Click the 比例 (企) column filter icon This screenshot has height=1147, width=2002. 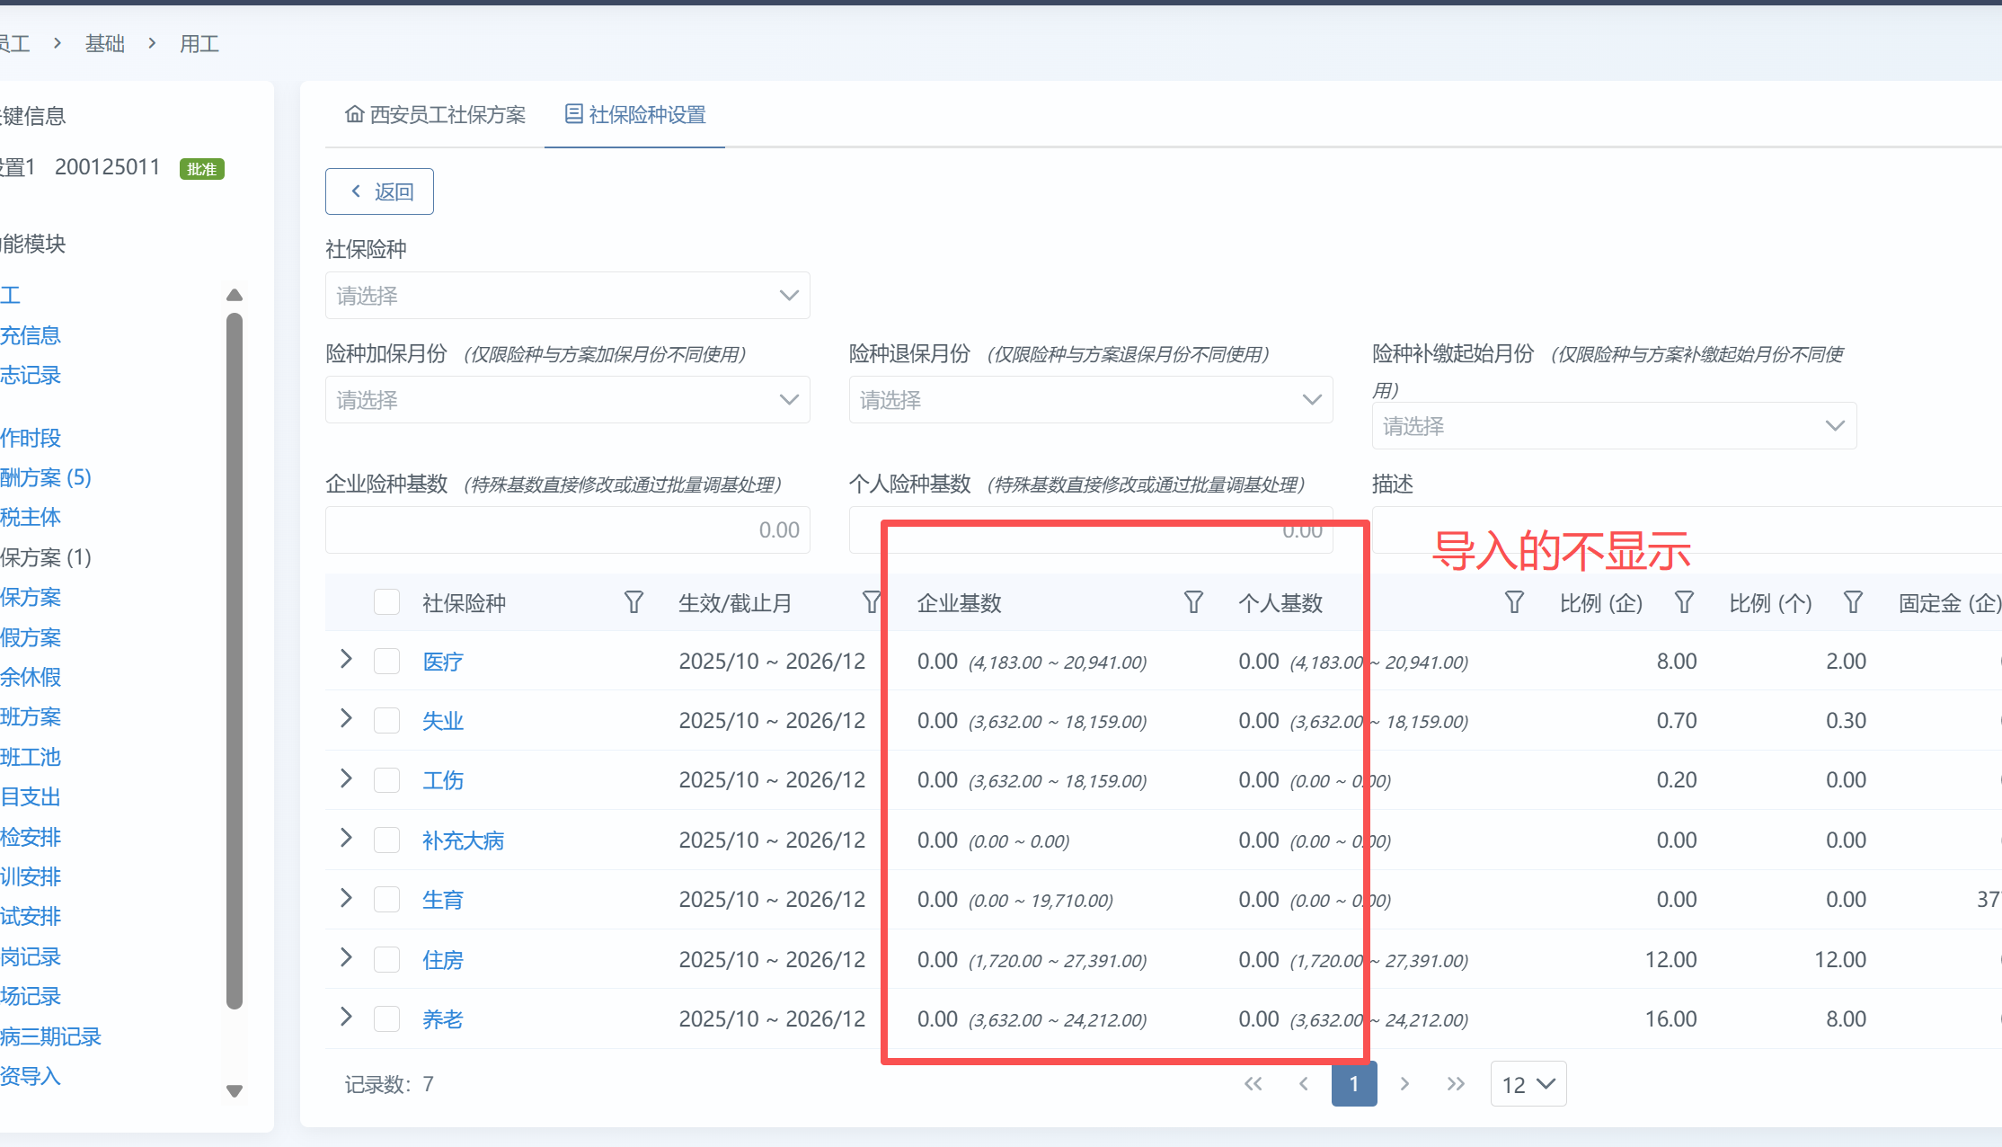[1684, 602]
